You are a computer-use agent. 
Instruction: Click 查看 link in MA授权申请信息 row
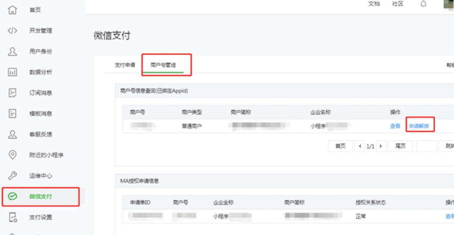tap(450, 216)
